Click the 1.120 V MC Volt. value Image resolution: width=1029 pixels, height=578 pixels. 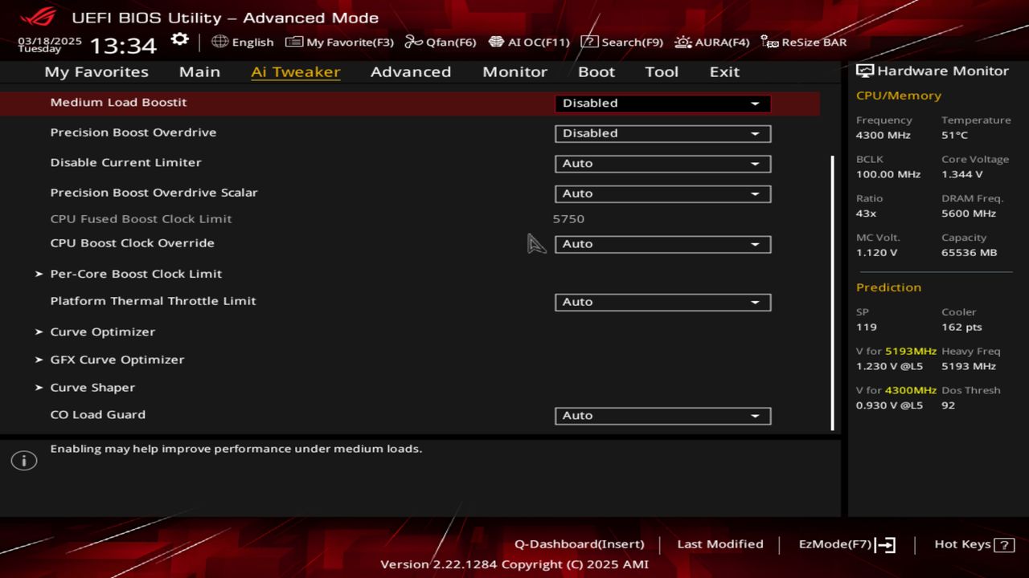click(x=876, y=252)
